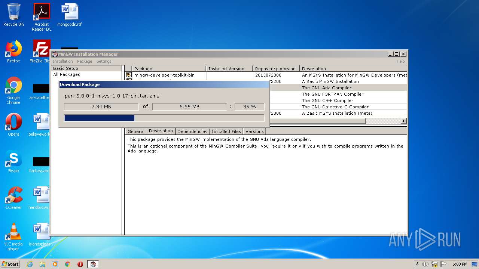The image size is (479, 269).
Task: Open Windows Explorer folder in taskbar
Action: coord(42,264)
